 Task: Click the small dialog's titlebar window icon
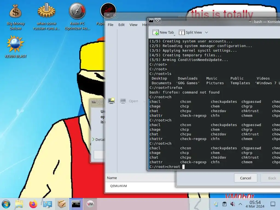94,102
